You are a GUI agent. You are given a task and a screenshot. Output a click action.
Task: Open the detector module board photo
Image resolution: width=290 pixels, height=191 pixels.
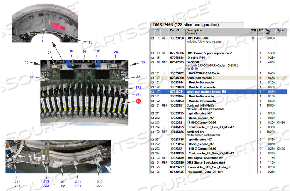(x=84, y=93)
